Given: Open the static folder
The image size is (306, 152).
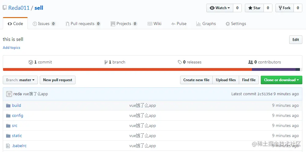Looking at the screenshot, I should coord(17,136).
